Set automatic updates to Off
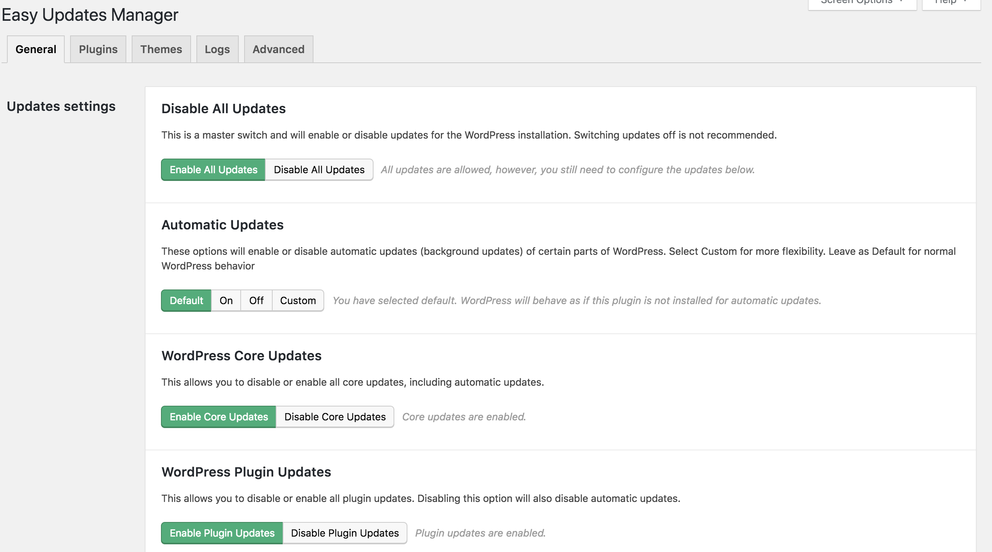 (x=256, y=301)
